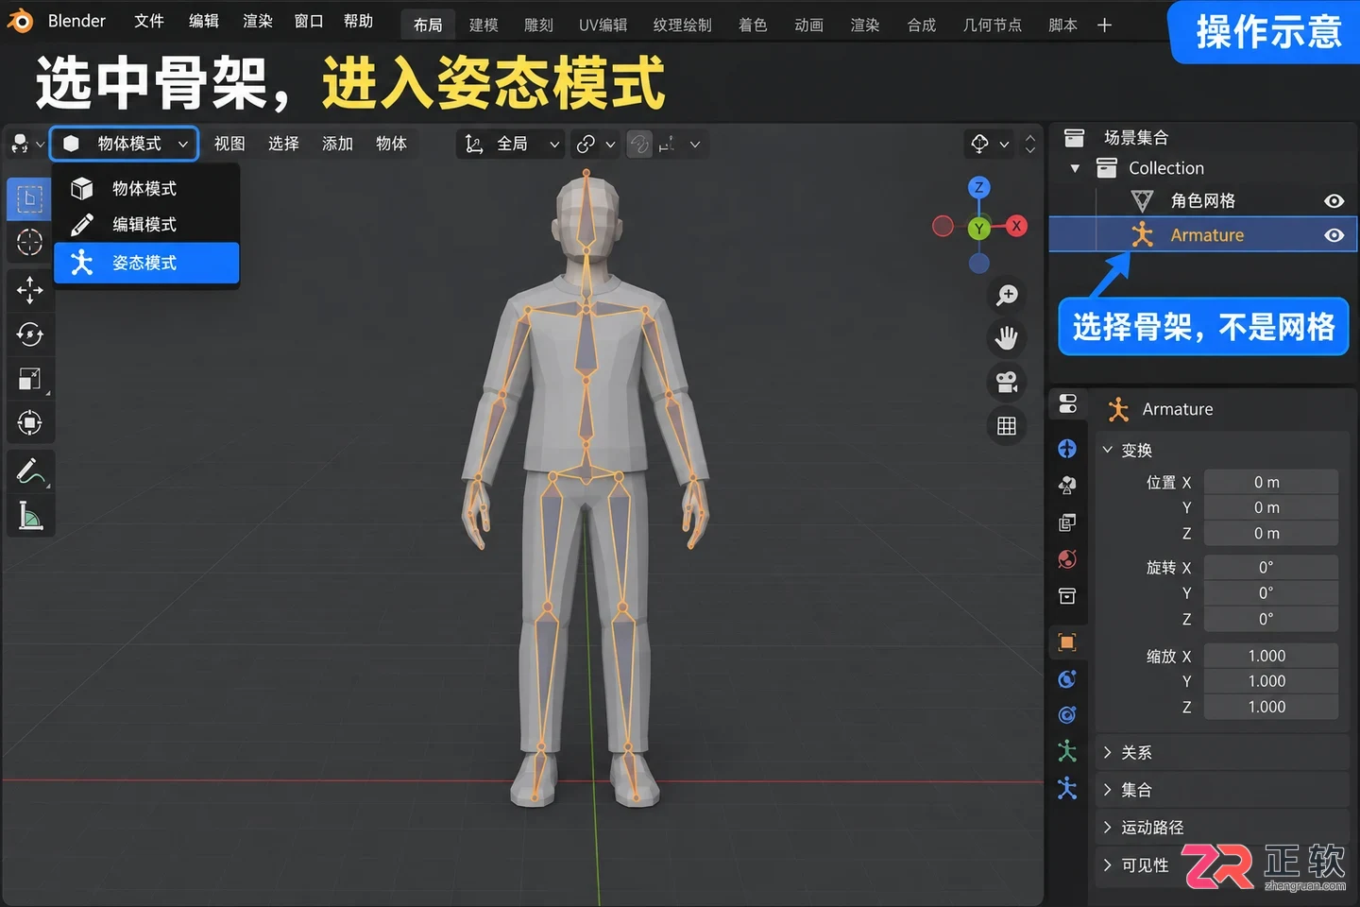Select the Transform tool
Viewport: 1360px width, 907px height.
point(29,422)
